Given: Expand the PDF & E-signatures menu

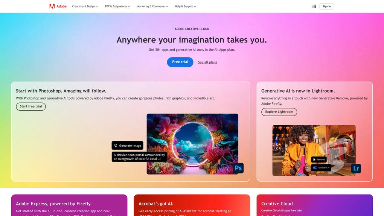Looking at the screenshot, I should pyautogui.click(x=117, y=6).
